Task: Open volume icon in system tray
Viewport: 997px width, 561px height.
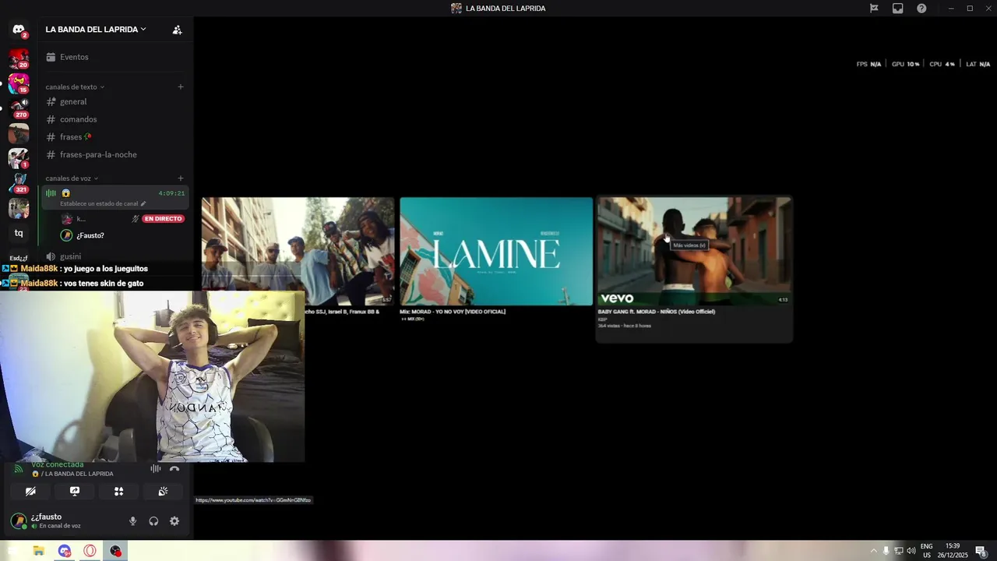Action: point(911,551)
